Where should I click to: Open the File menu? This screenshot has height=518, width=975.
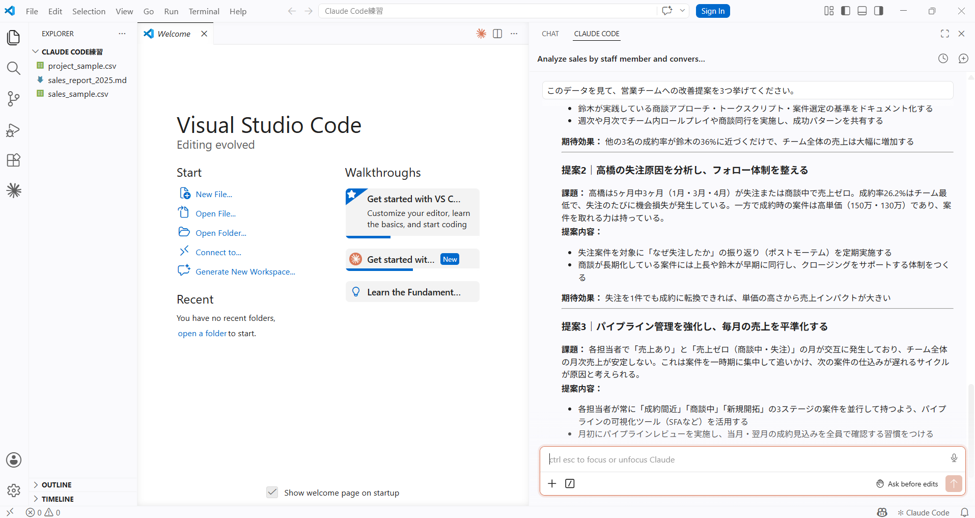pos(32,11)
